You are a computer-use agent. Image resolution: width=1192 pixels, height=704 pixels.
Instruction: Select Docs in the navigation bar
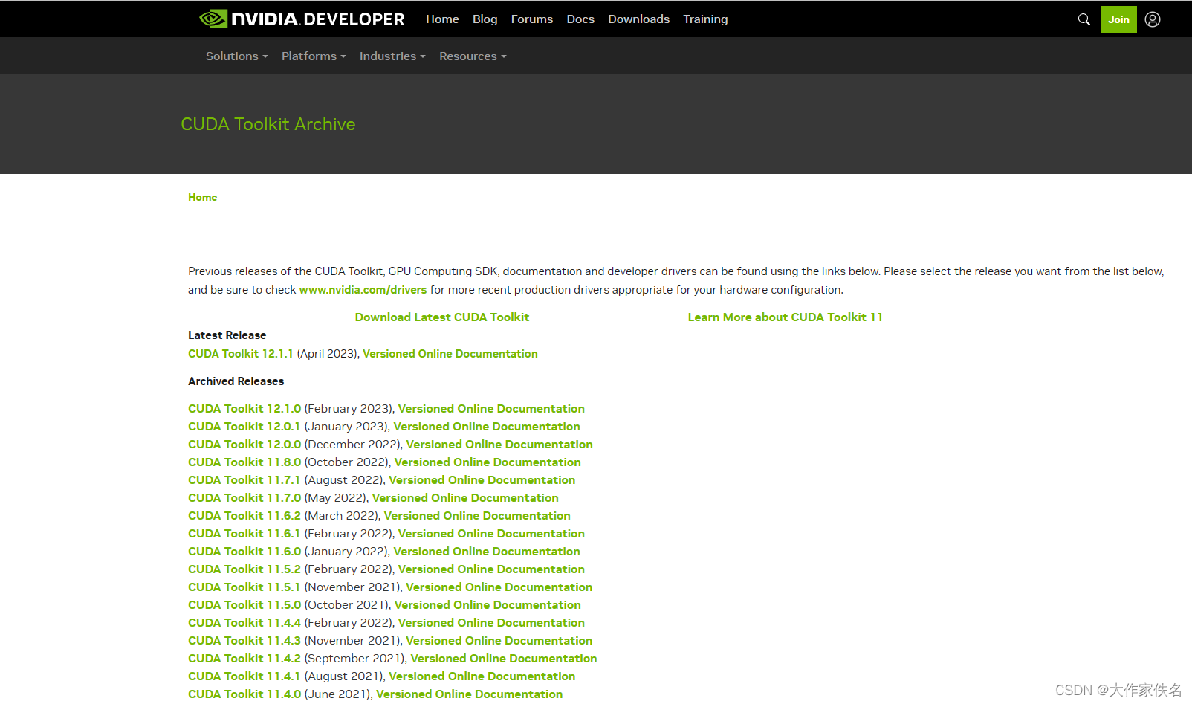tap(580, 19)
